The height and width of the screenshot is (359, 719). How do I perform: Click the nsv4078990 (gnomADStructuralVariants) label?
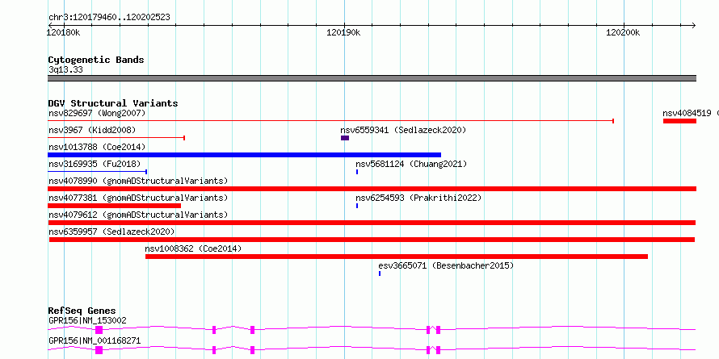pos(138,181)
